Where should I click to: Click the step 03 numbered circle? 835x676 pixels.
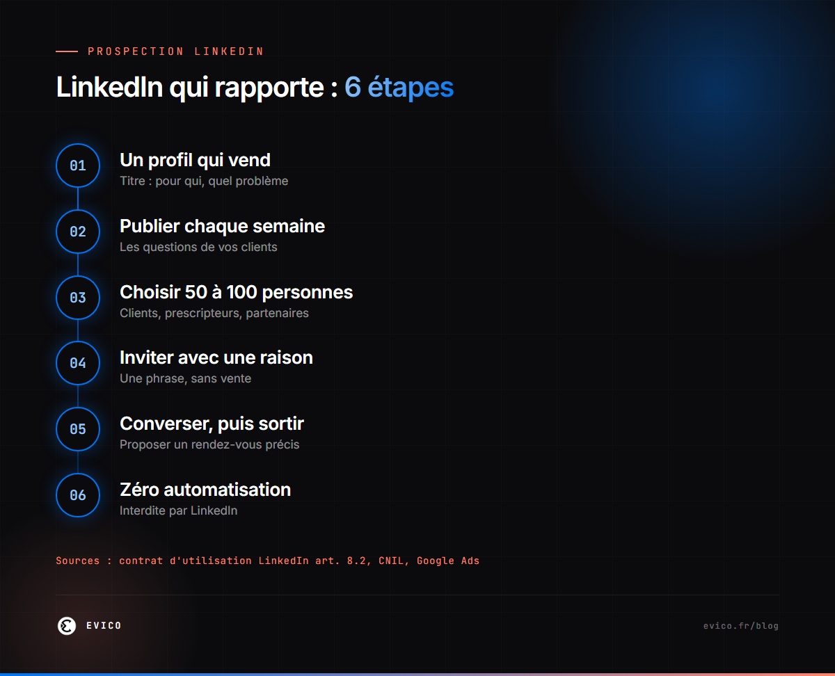78,298
